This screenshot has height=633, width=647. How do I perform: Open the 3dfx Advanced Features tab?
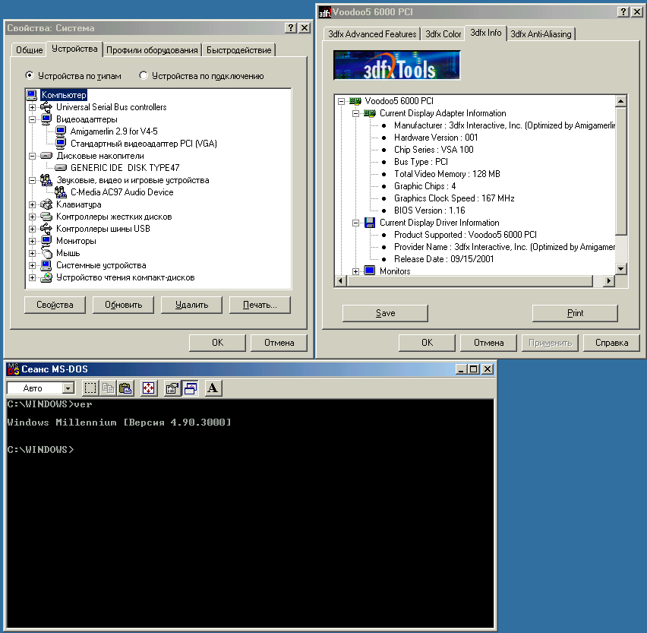click(x=372, y=34)
